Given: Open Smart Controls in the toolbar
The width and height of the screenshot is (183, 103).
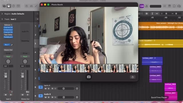Looking at the screenshot, I should [27, 6].
